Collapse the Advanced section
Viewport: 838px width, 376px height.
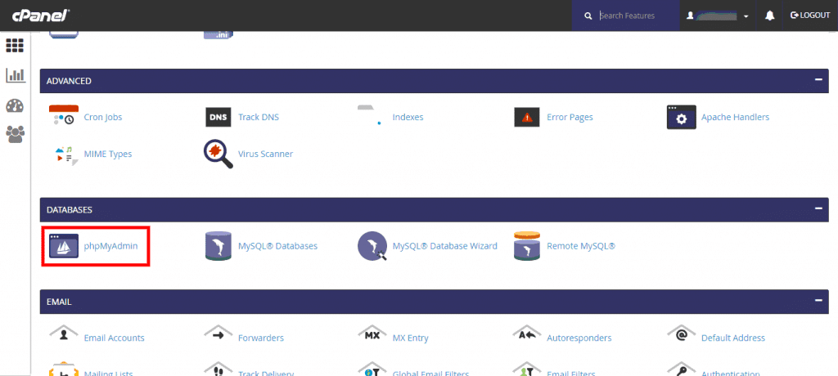pos(818,81)
